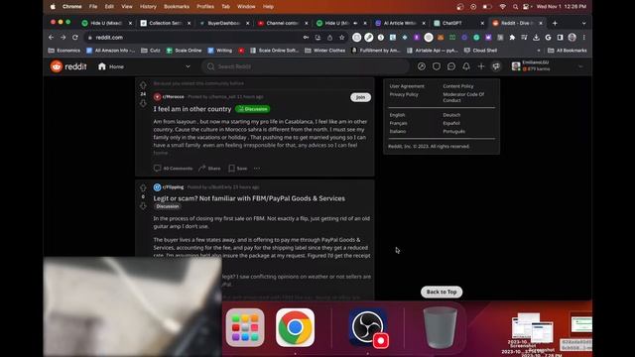
Task: Click the Reddit logo
Action: pyautogui.click(x=68, y=66)
